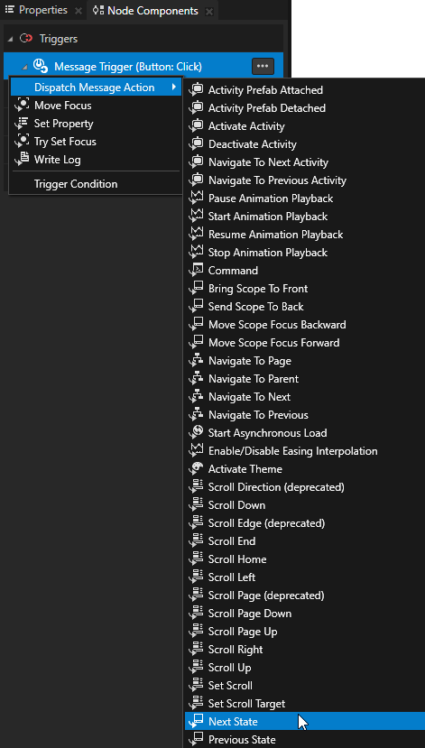Collapse the Triggers section
The image size is (425, 748).
pyautogui.click(x=11, y=39)
